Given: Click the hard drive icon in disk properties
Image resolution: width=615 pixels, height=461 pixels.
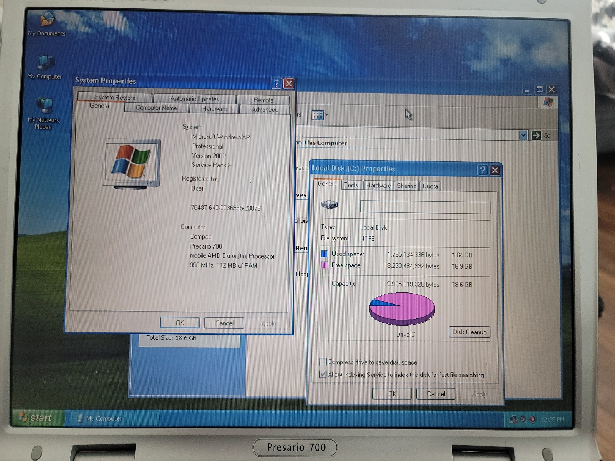Looking at the screenshot, I should pos(329,205).
